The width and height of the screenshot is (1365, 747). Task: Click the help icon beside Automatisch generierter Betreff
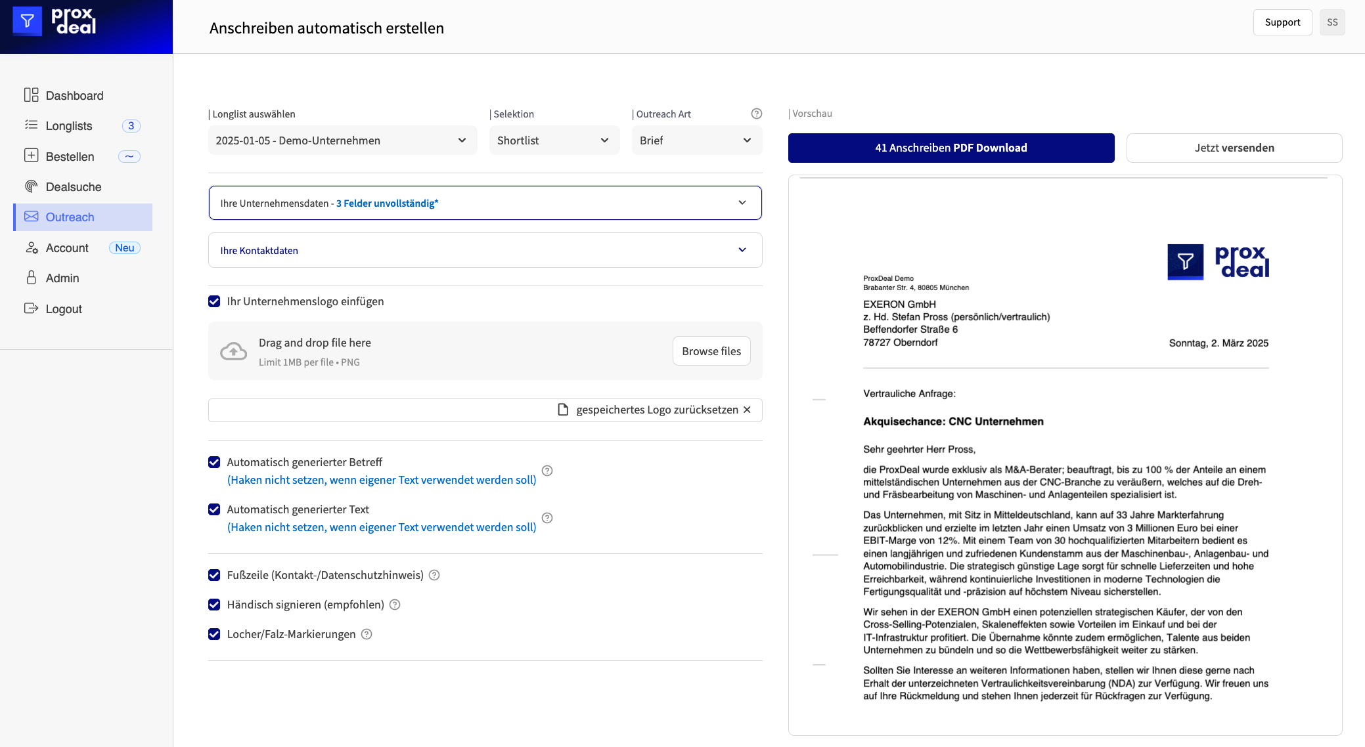[x=547, y=471]
